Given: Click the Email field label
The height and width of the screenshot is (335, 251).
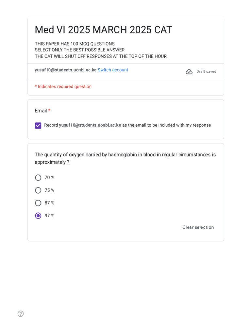Looking at the screenshot, I should 41,111.
